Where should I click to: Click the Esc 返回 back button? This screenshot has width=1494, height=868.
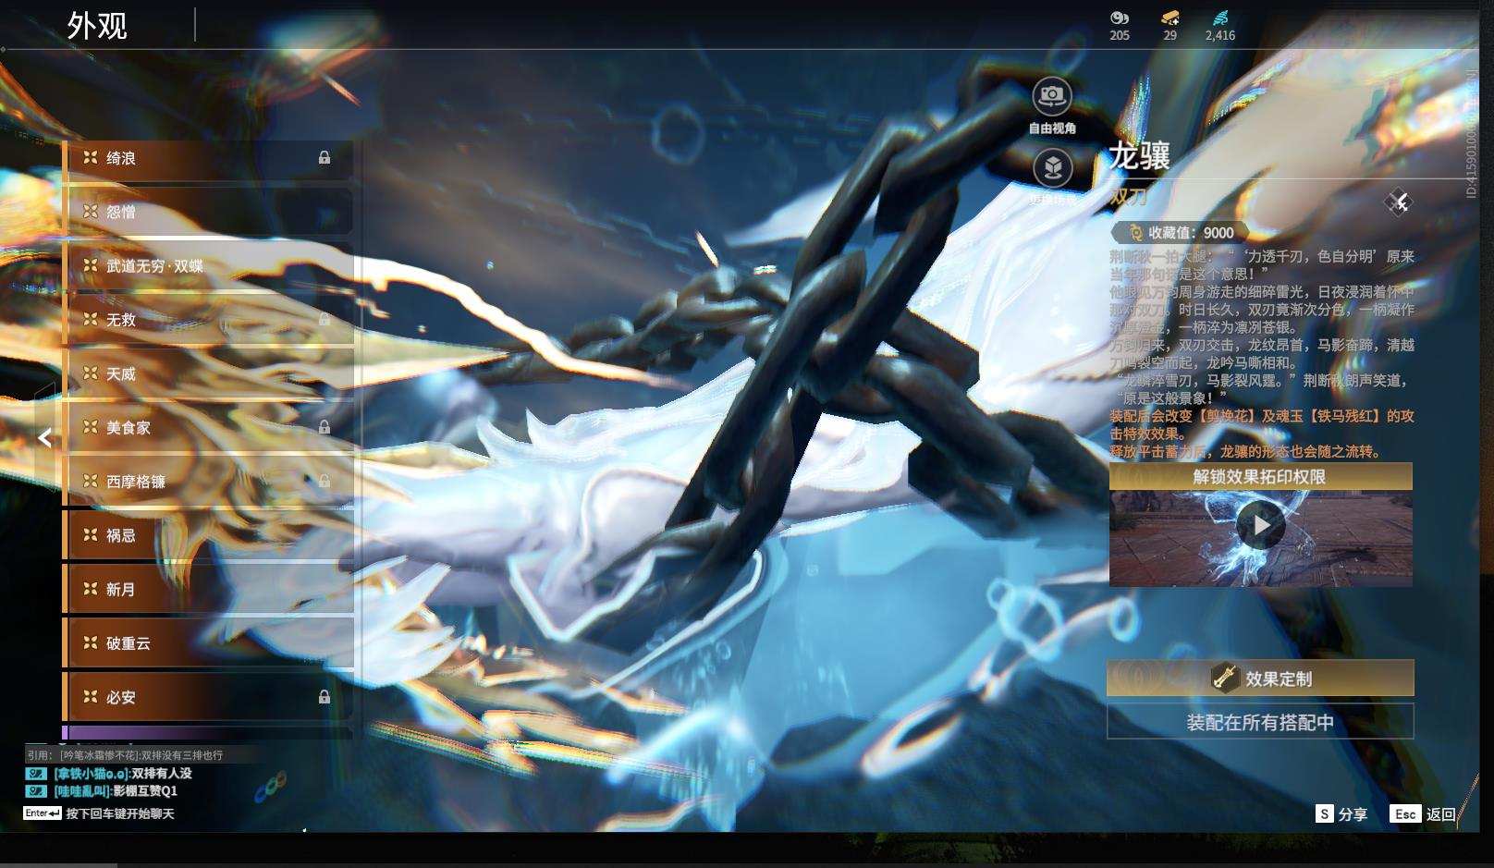coord(1423,814)
